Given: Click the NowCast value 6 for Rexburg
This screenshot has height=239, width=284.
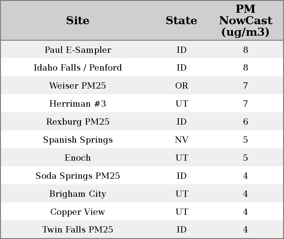Looking at the screenshot, I should (245, 122).
